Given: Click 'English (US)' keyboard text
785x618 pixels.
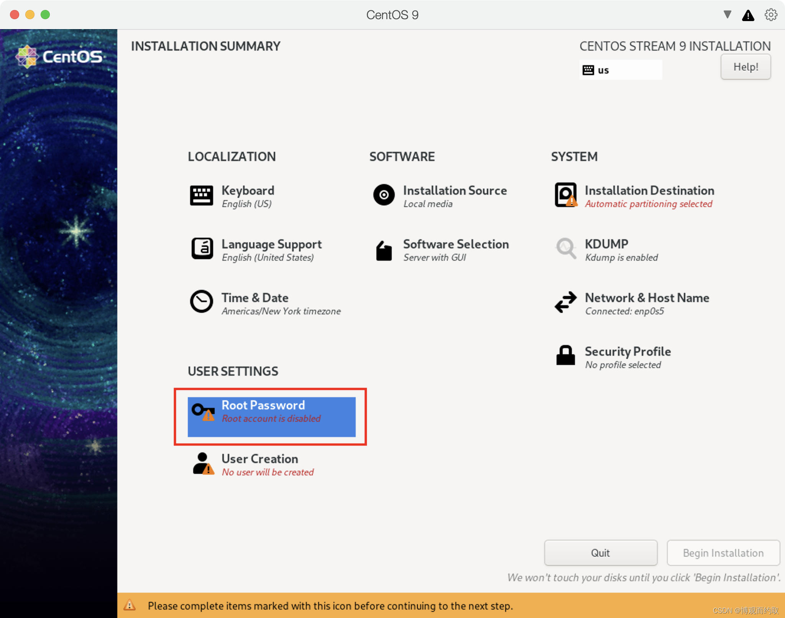Looking at the screenshot, I should [247, 204].
